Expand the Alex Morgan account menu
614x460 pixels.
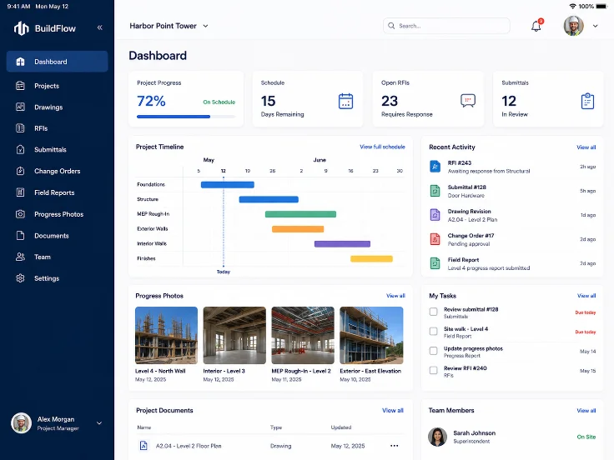click(99, 422)
